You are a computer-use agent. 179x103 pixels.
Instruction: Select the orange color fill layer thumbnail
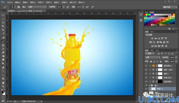[x=153, y=66]
